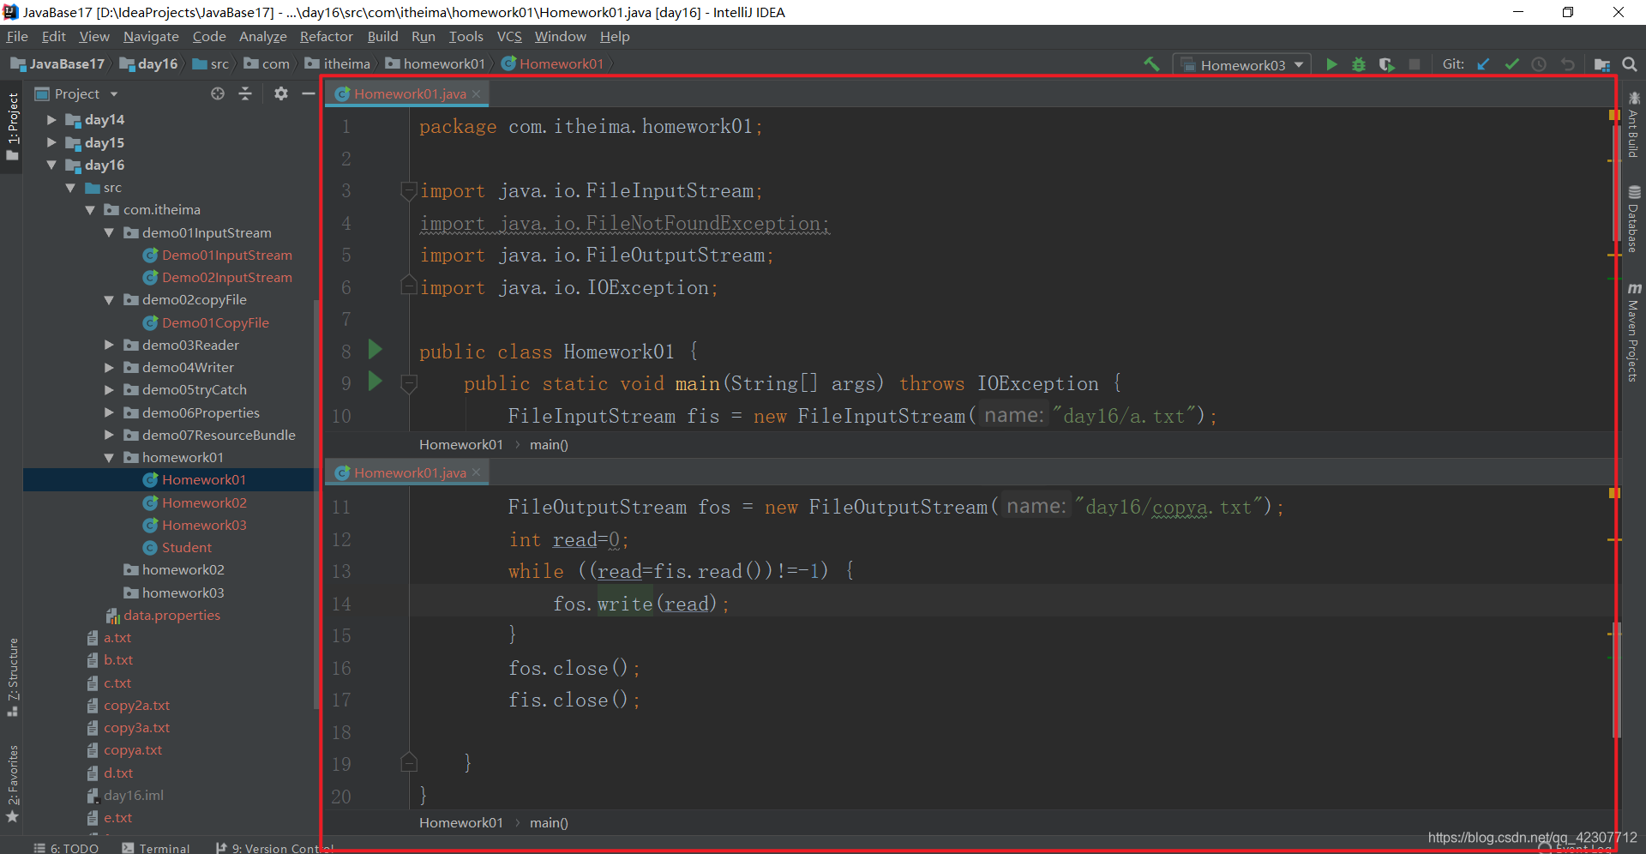
Task: Expand the day14 module
Action: point(51,120)
